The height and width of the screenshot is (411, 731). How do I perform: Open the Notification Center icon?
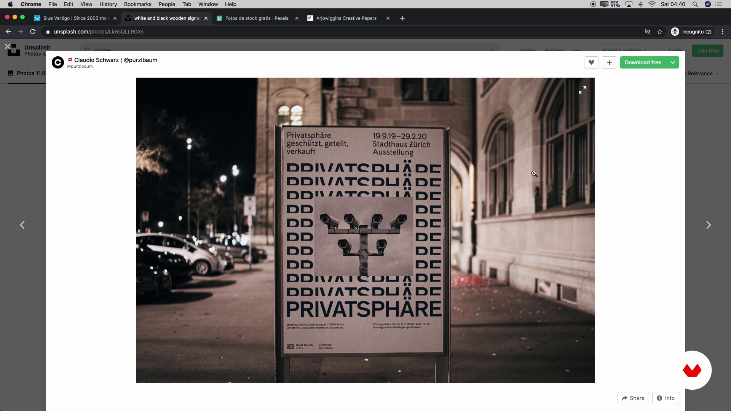719,4
